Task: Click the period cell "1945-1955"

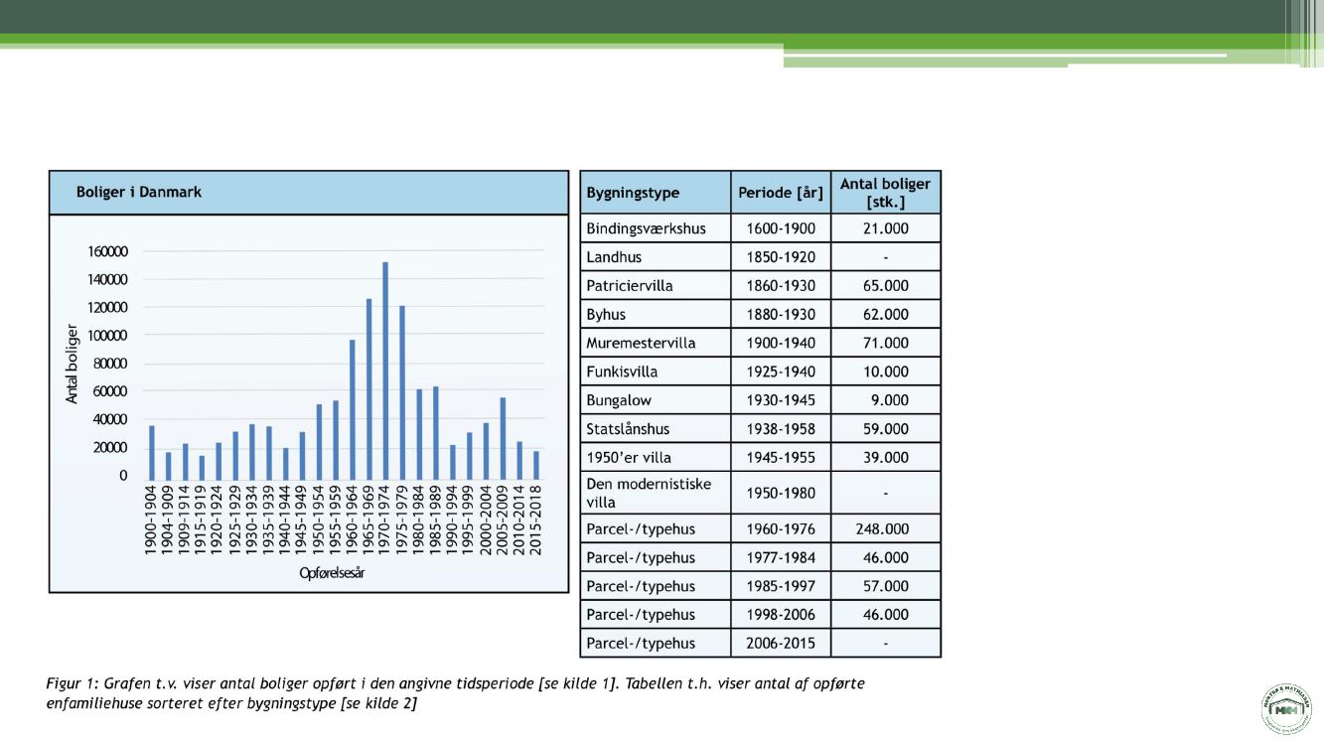Action: [x=781, y=458]
